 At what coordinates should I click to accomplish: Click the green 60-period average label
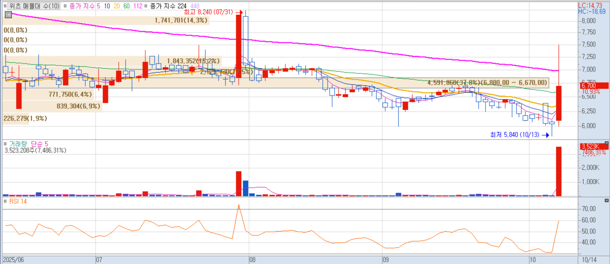(x=127, y=6)
